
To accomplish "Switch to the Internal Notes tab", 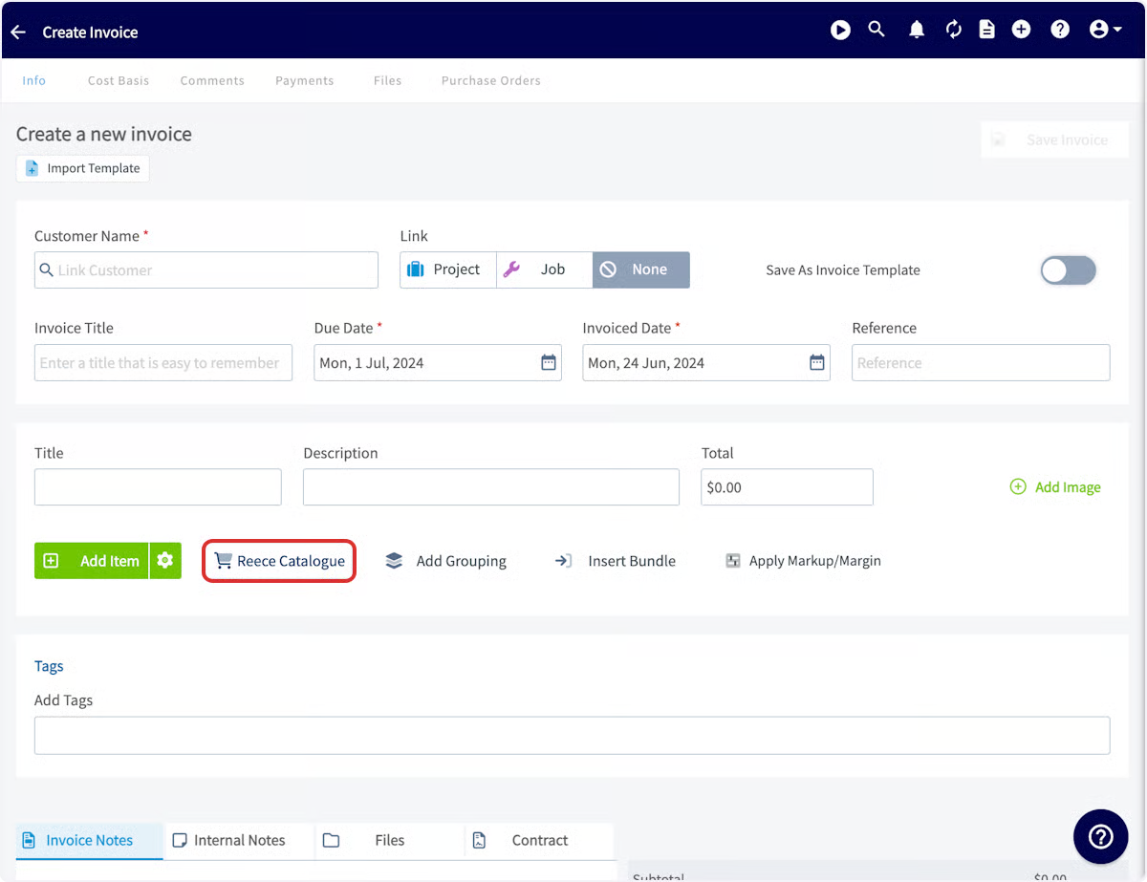I will tap(239, 841).
